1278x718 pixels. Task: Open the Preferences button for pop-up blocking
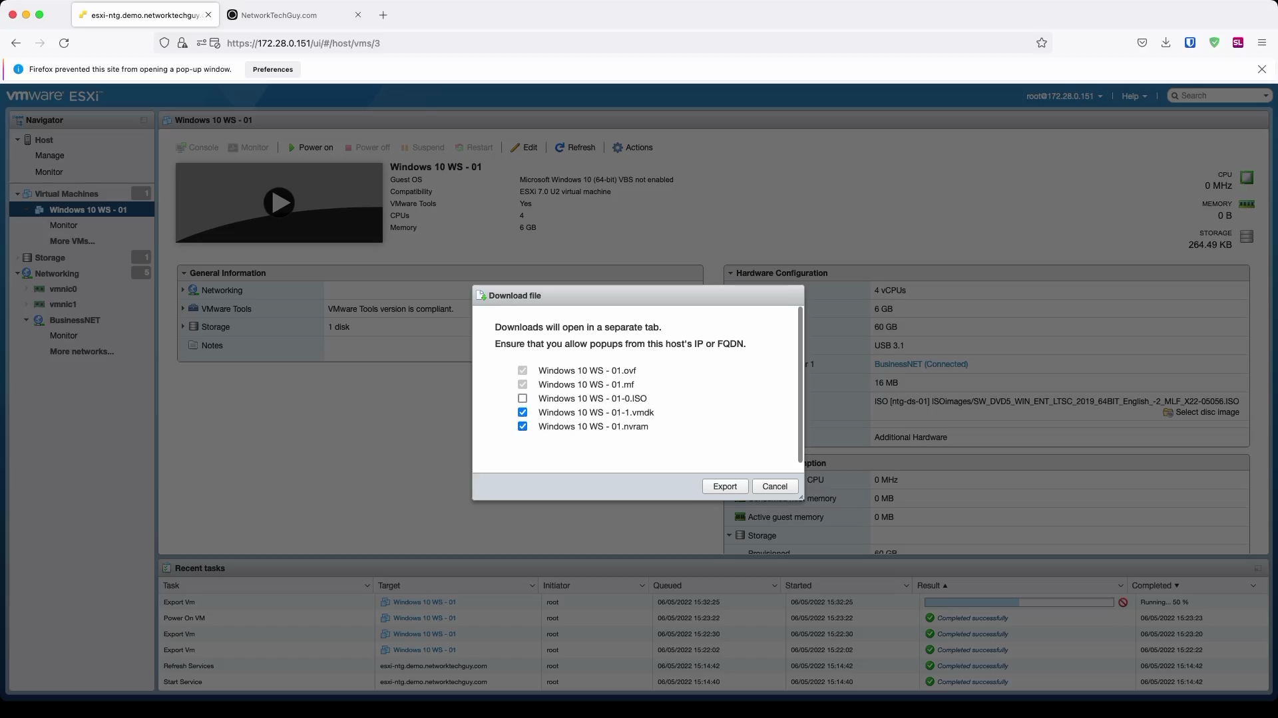(x=273, y=70)
